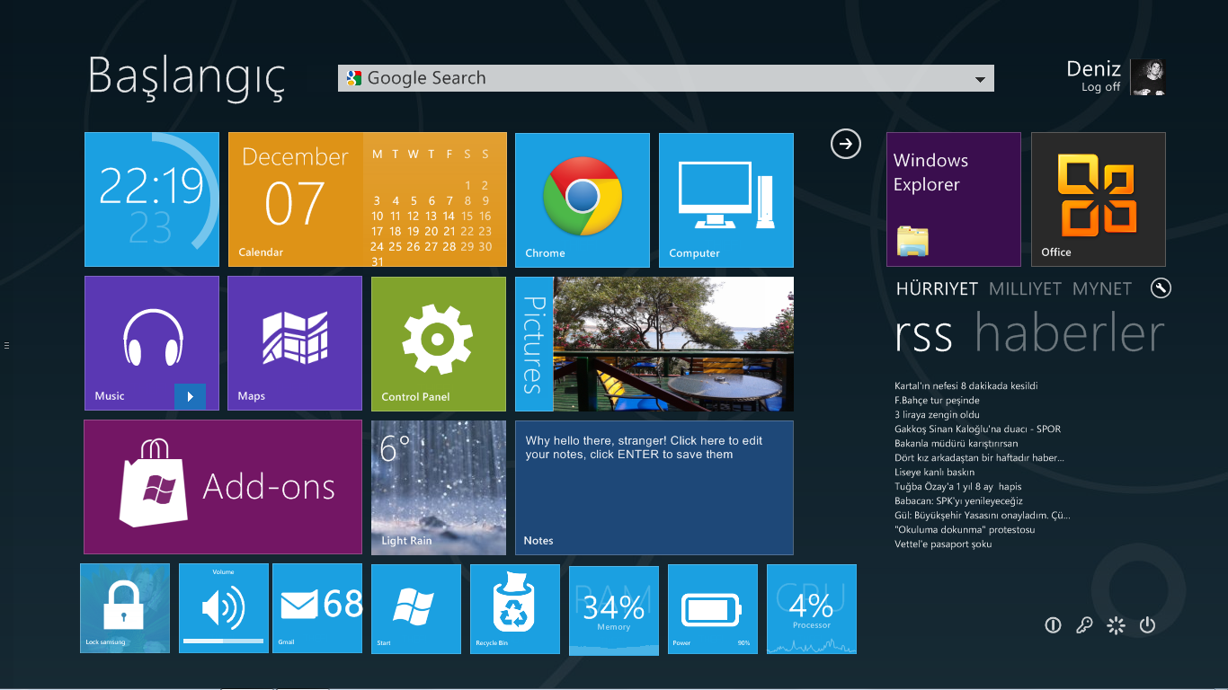This screenshot has width=1228, height=690.
Task: Open headline "Babacan: SPK'yı yenileyeceğiz"
Action: [x=959, y=501]
